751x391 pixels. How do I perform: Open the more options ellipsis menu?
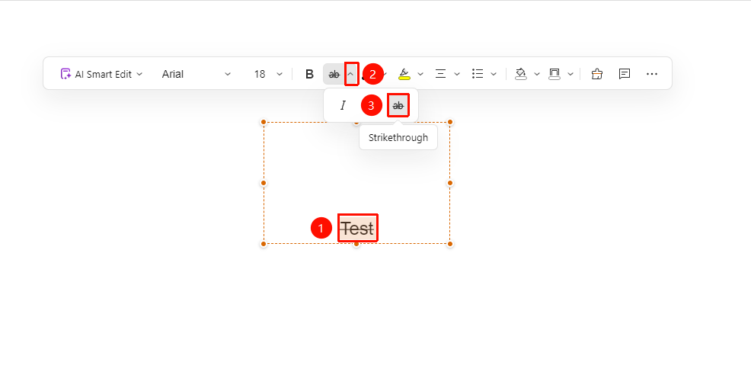[x=652, y=74]
